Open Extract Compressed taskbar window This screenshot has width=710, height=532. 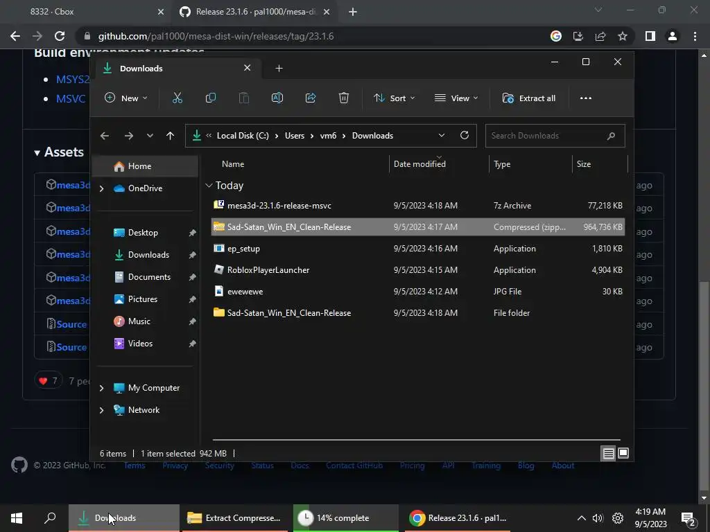click(234, 518)
